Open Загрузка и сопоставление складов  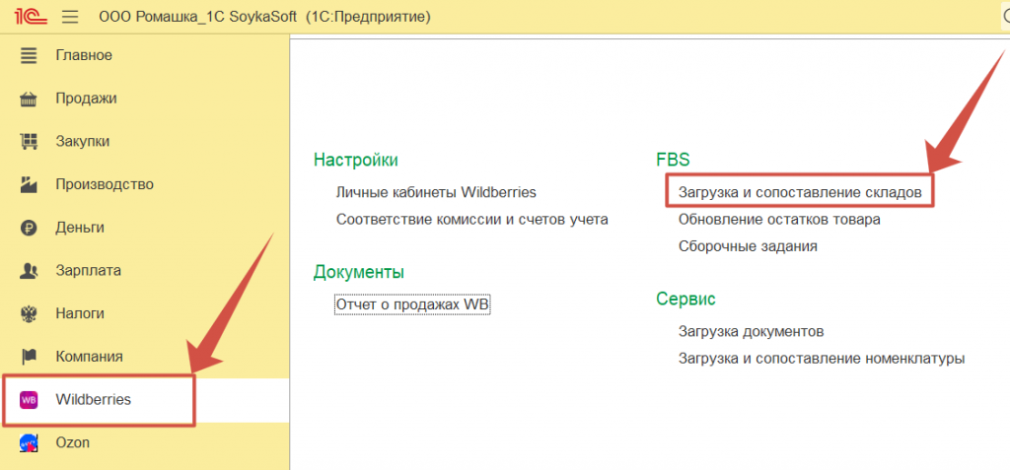[x=800, y=192]
